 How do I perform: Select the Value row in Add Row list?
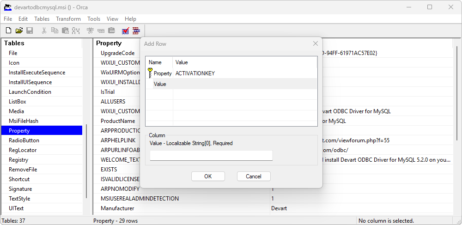231,84
